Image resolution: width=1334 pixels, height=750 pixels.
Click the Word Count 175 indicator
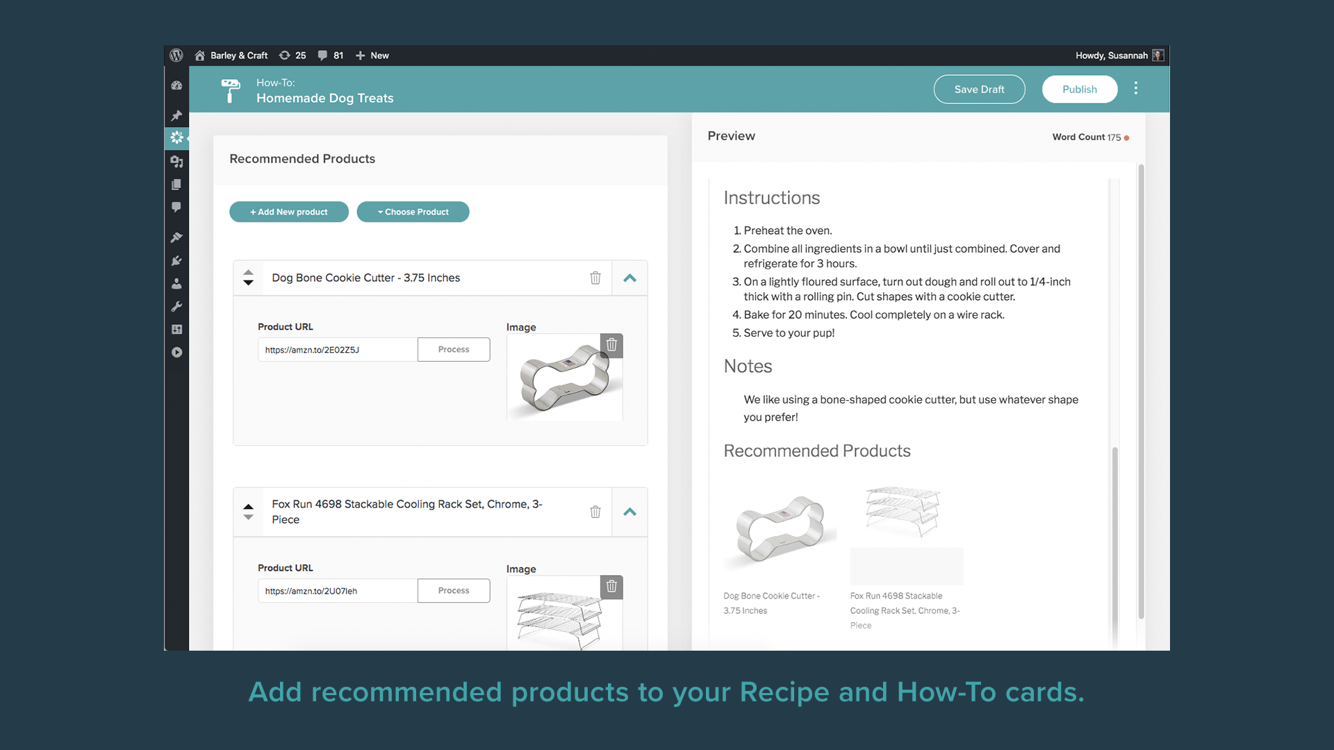1090,137
